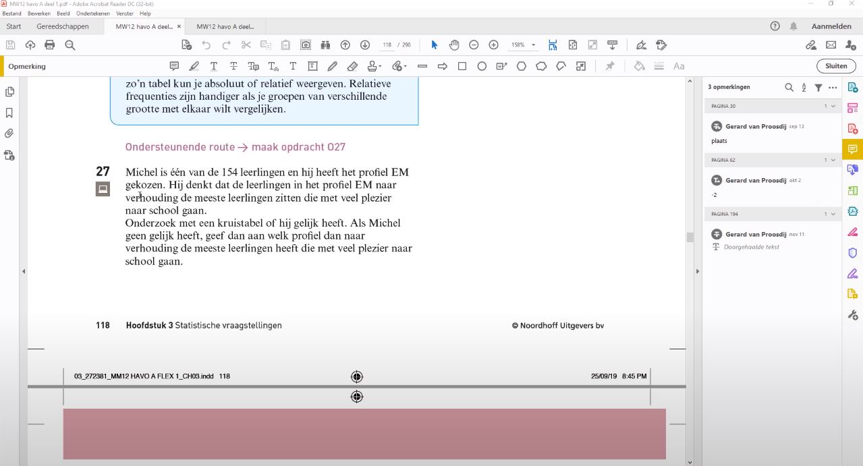Switch to the Gereedschappen tab
The image size is (863, 466).
pyautogui.click(x=62, y=26)
